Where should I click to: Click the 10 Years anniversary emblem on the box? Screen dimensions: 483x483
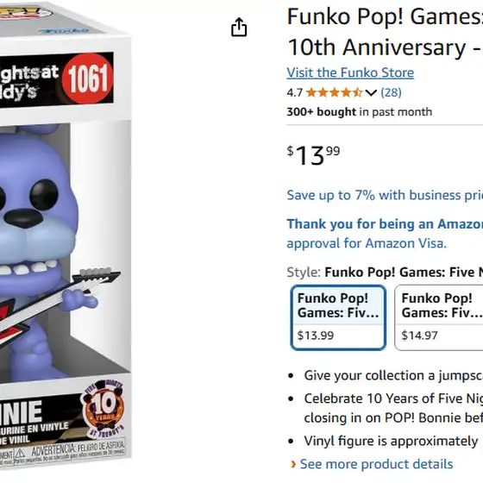[x=103, y=408]
